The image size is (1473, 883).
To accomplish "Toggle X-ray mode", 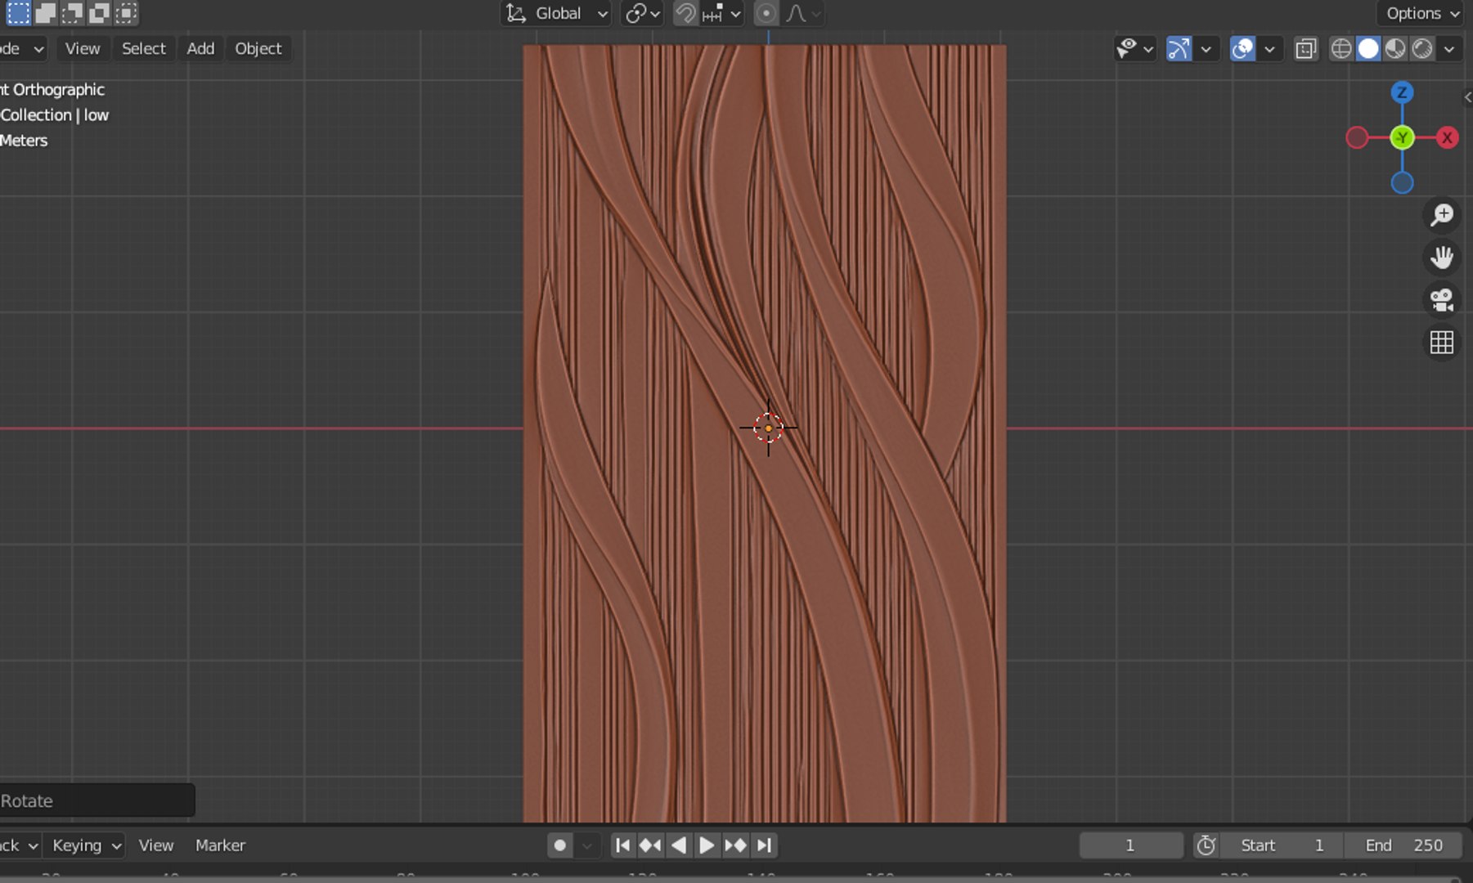I will (x=1306, y=49).
